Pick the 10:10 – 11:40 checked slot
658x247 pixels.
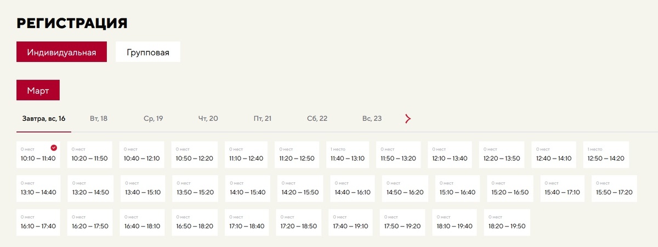coord(38,155)
